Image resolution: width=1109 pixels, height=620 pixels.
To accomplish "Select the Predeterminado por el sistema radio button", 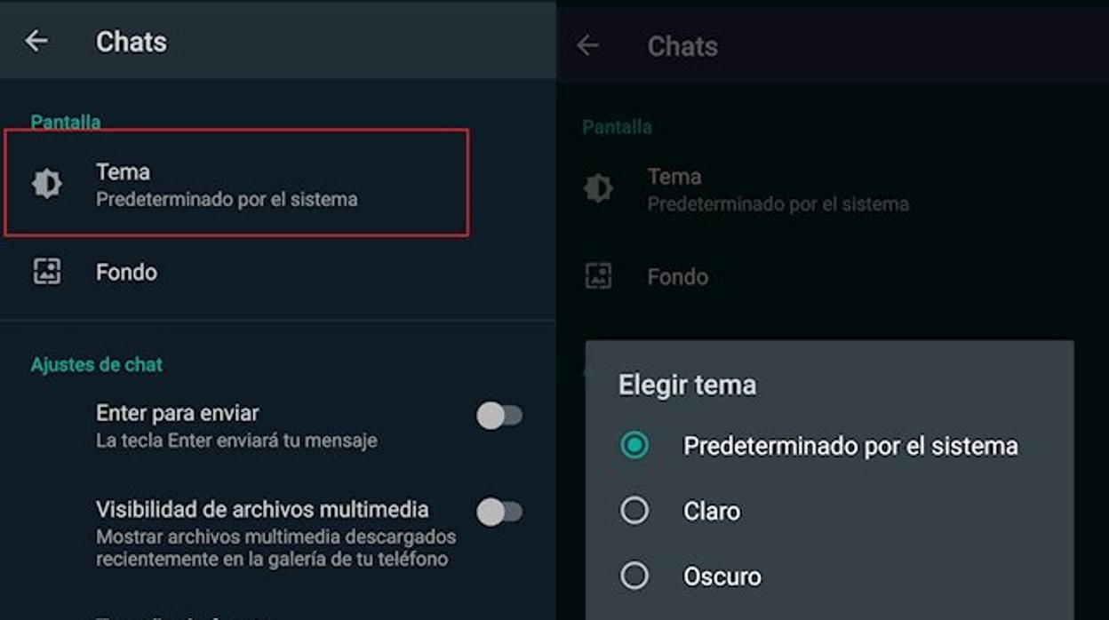I will (x=634, y=445).
